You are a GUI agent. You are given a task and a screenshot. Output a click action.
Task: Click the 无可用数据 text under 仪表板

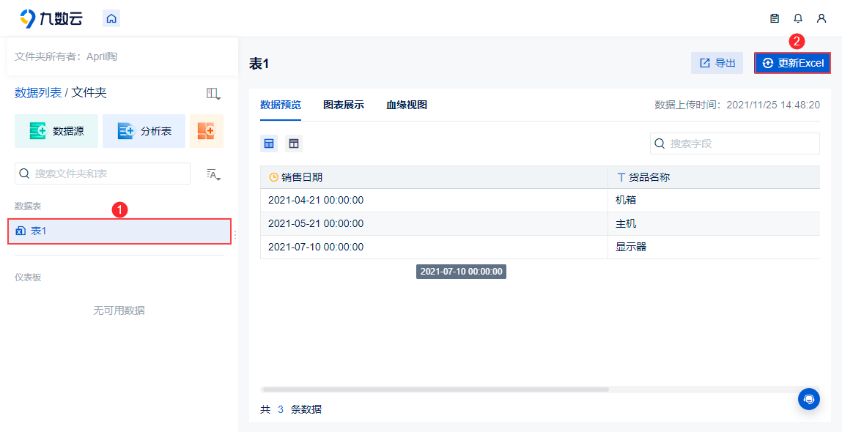point(119,310)
